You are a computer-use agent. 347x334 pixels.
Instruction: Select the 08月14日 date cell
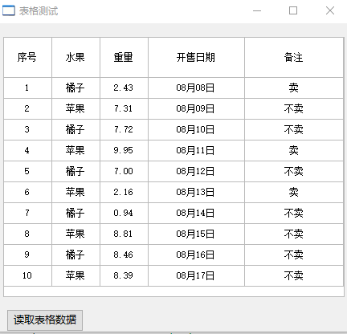(196, 214)
